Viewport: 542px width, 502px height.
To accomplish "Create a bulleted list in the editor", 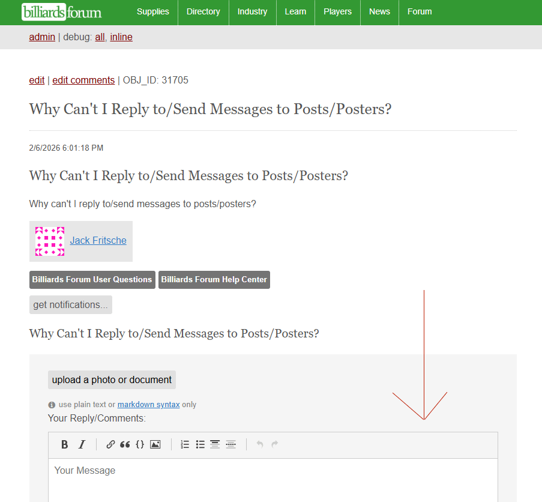I will coord(199,444).
